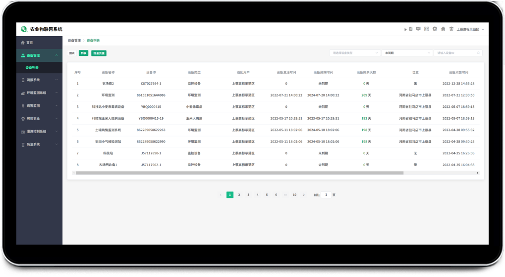Click the 灌溉控制系统 sidebar icon

pyautogui.click(x=23, y=132)
